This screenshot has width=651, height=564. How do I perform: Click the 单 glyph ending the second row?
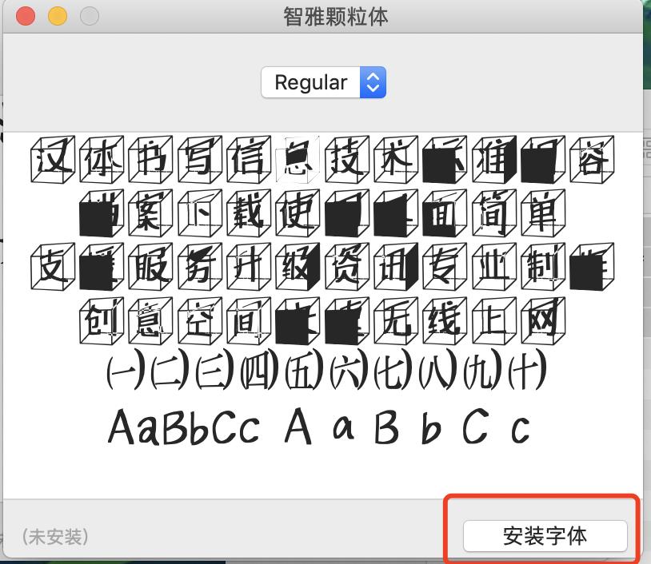(543, 212)
